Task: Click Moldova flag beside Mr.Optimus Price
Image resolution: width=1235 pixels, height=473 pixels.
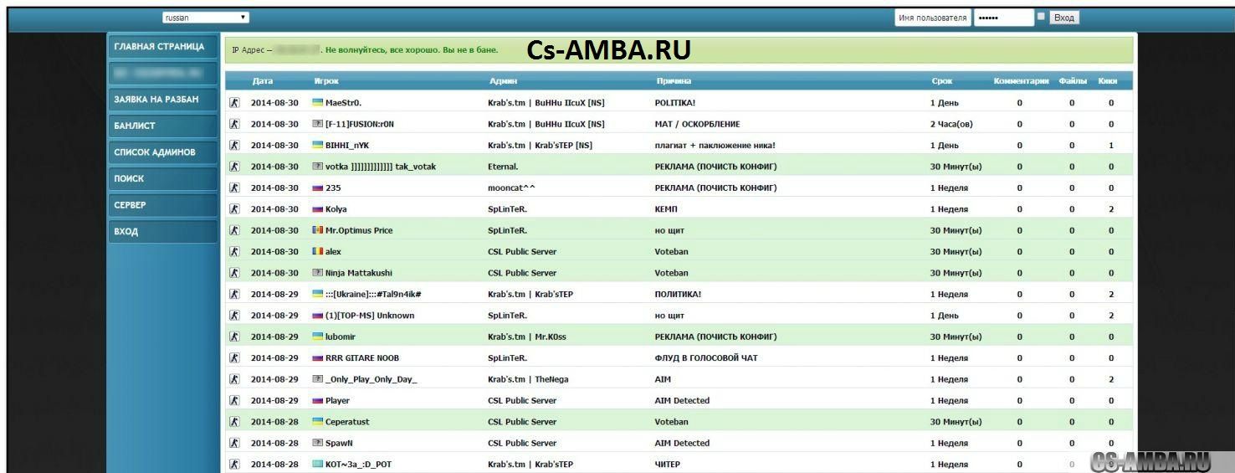Action: coord(317,230)
